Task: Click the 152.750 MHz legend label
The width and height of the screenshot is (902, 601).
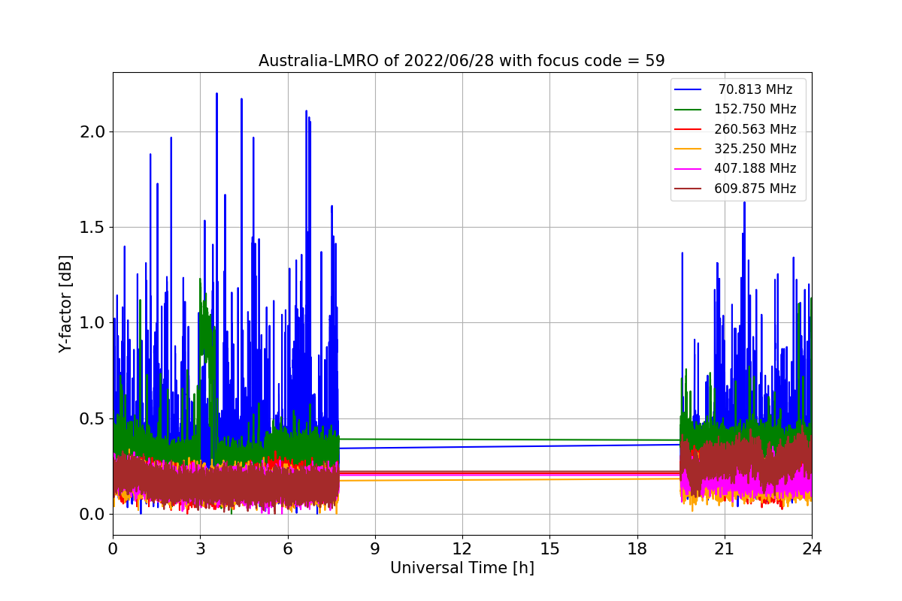Action: [x=755, y=109]
